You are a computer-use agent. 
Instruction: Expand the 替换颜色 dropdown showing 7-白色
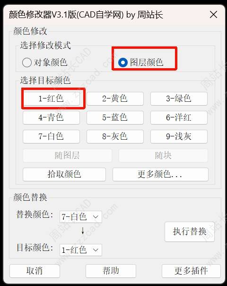point(81,217)
